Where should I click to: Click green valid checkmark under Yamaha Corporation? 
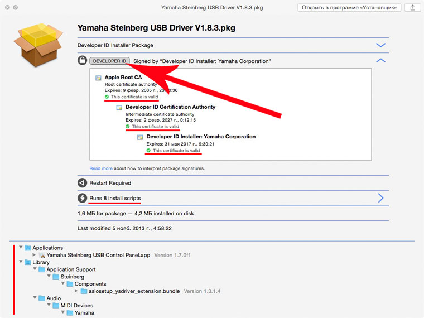tap(148, 150)
